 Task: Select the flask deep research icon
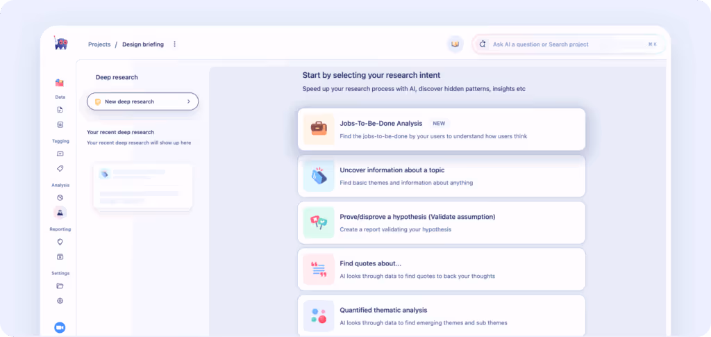pyautogui.click(x=60, y=212)
